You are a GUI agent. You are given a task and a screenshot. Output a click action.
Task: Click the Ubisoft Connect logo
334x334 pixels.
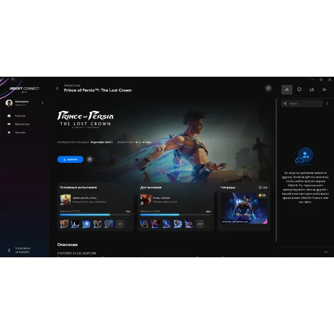pos(25,89)
